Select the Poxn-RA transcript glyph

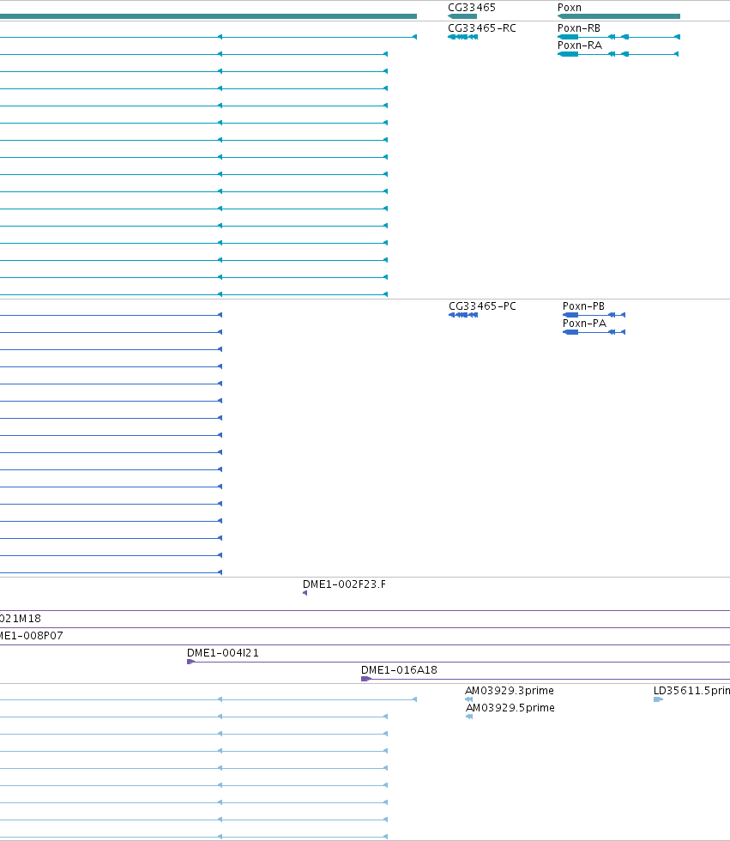coord(618,54)
